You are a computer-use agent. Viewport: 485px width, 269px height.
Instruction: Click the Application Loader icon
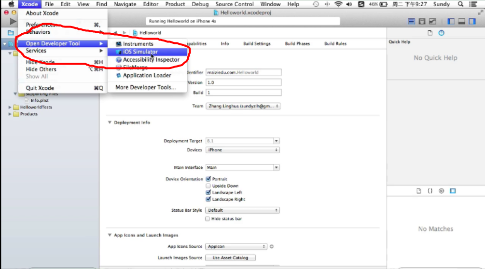point(118,75)
